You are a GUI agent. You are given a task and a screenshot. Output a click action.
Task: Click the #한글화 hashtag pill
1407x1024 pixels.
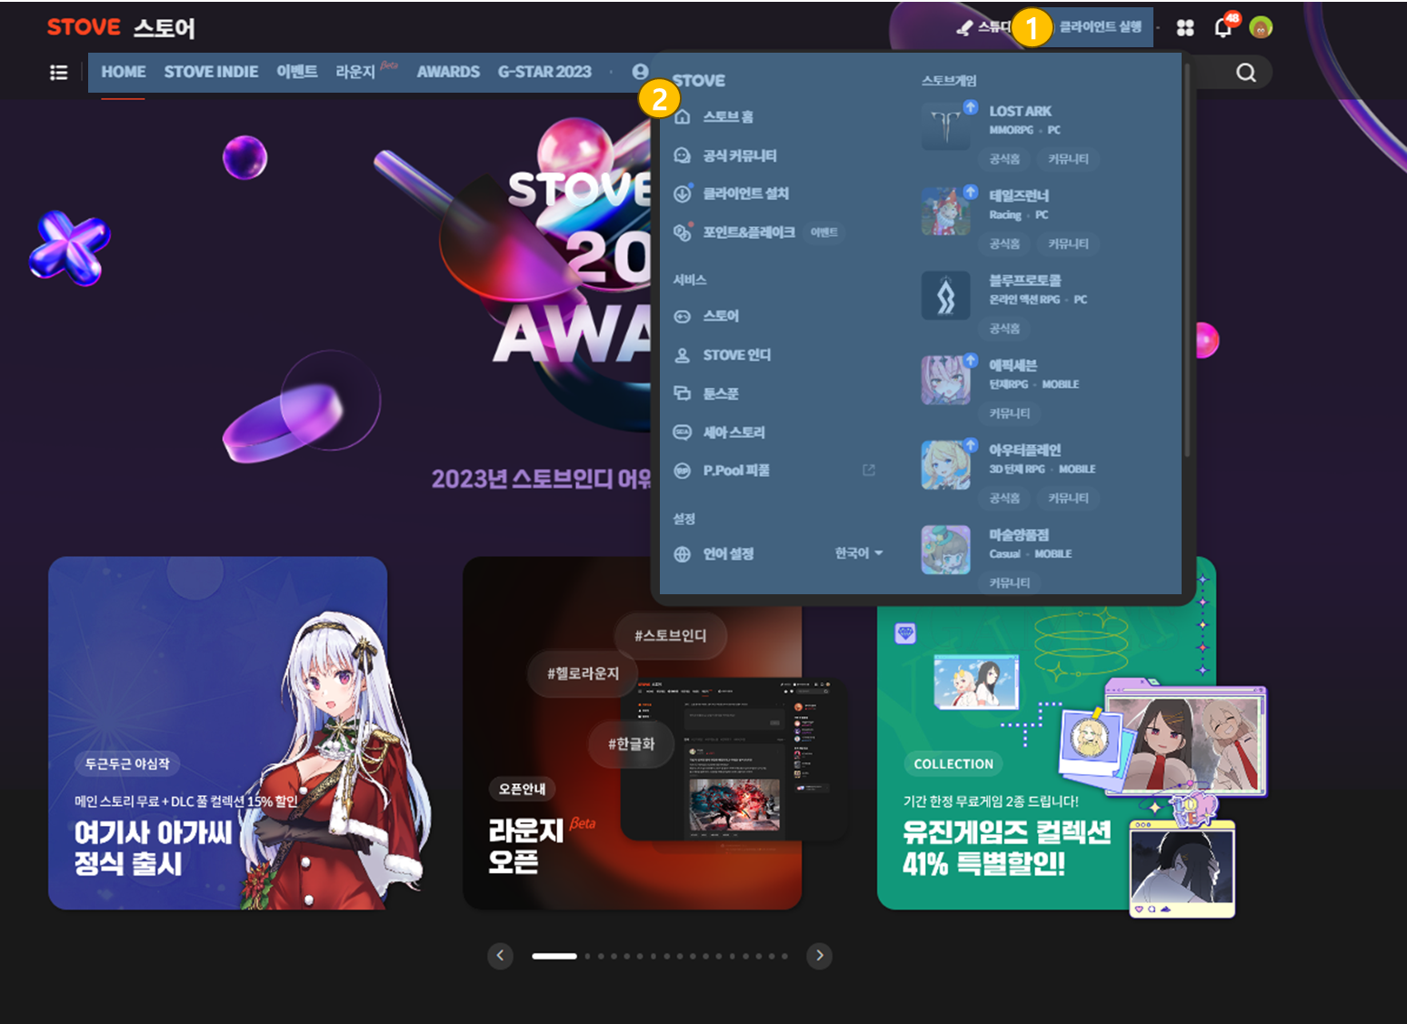click(632, 744)
